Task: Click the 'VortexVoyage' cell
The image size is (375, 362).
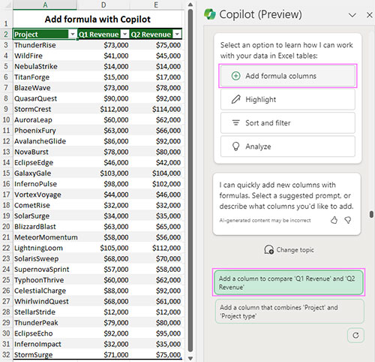Action: (x=45, y=195)
